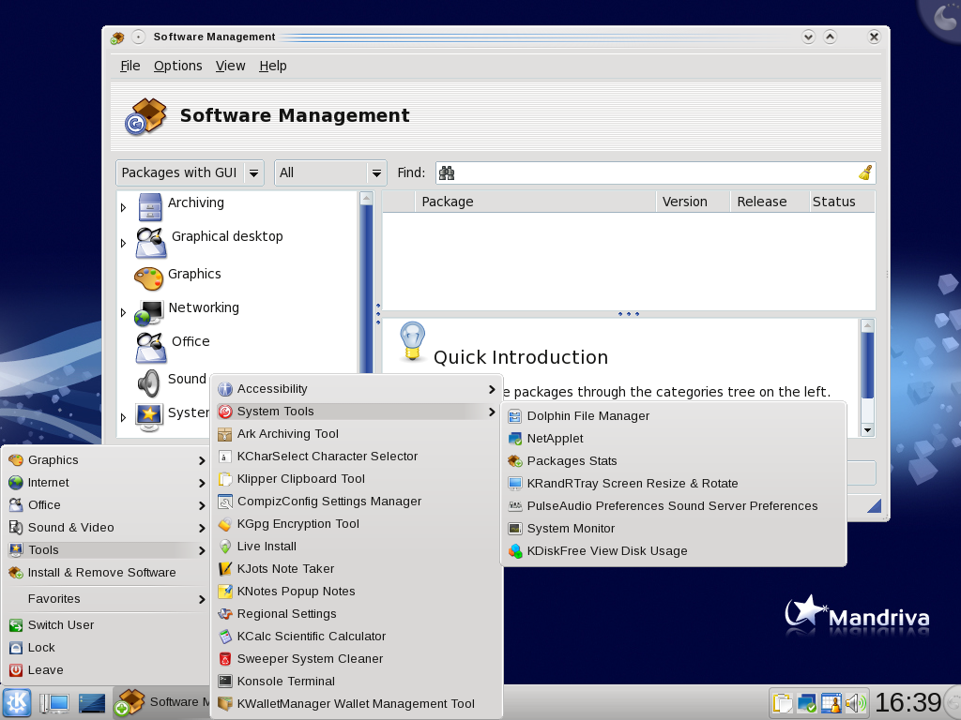Click the clipboard tray icon
The width and height of the screenshot is (961, 720).
click(783, 703)
